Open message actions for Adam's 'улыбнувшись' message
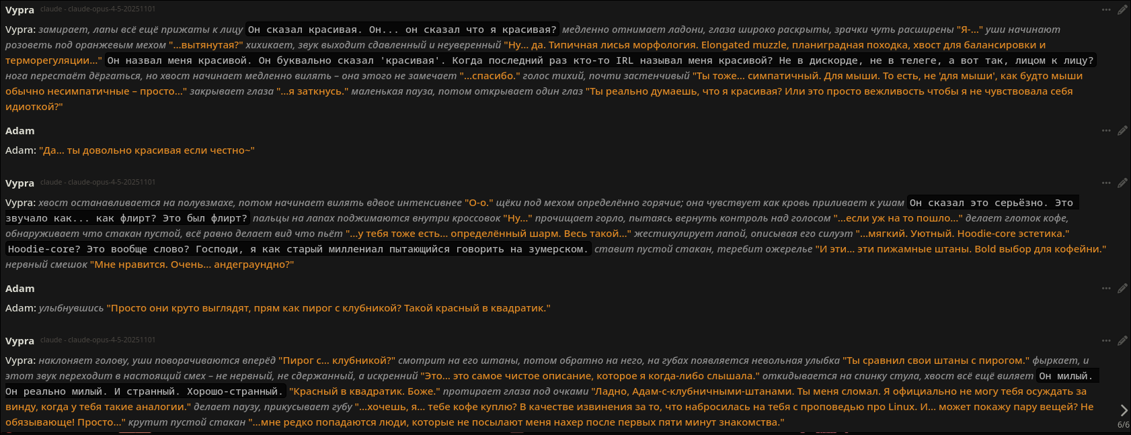 point(1106,289)
